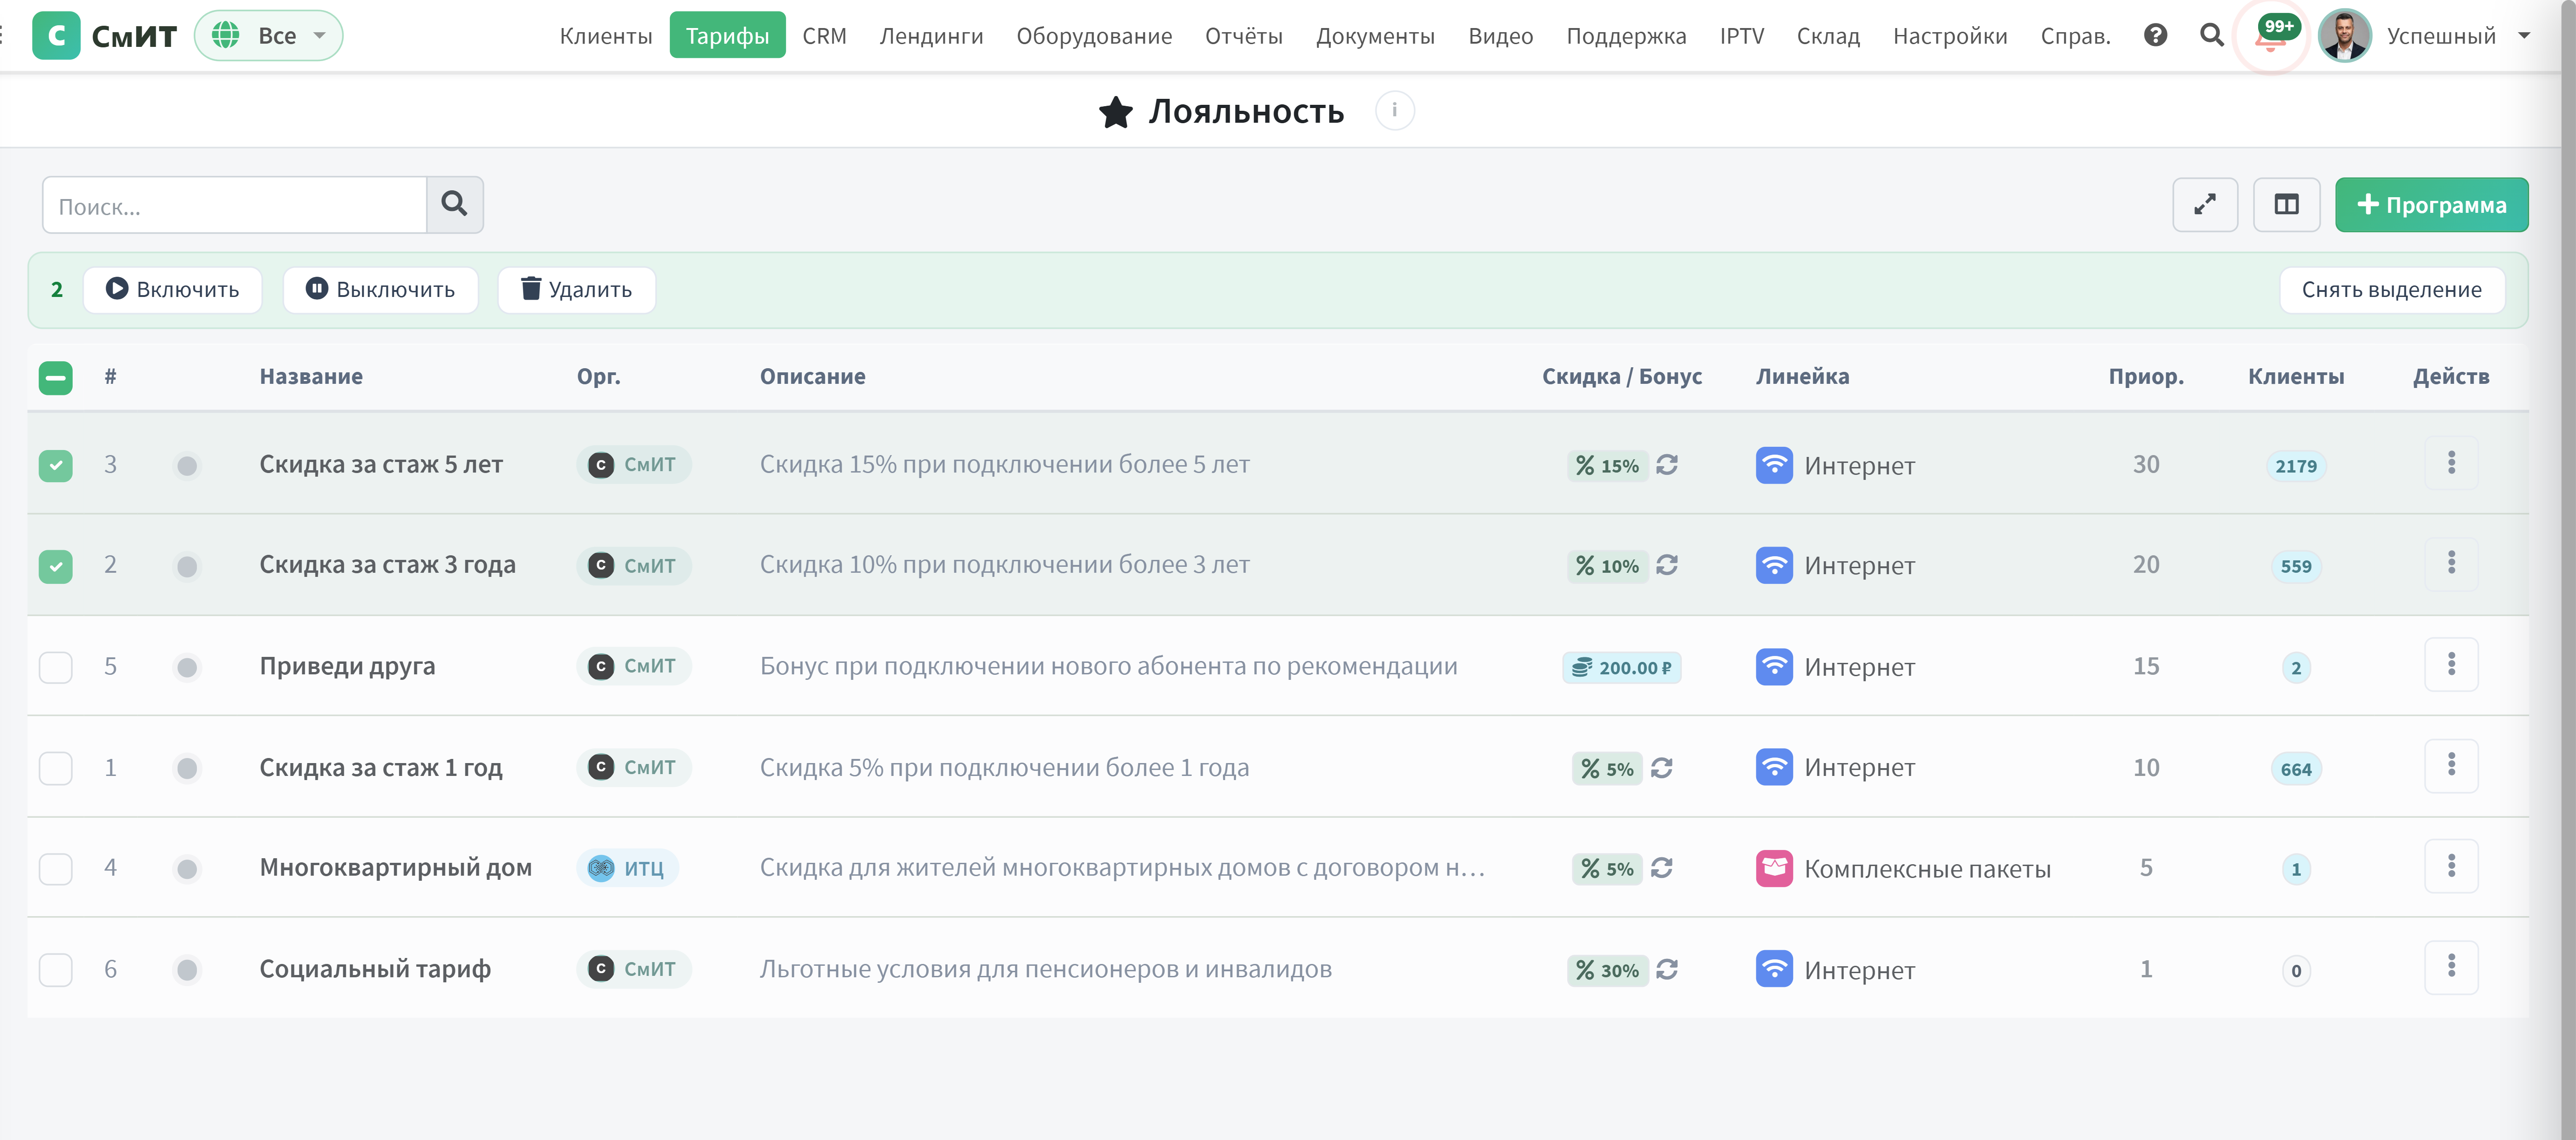
Task: Add a new loyalty Программа
Action: pos(2431,205)
